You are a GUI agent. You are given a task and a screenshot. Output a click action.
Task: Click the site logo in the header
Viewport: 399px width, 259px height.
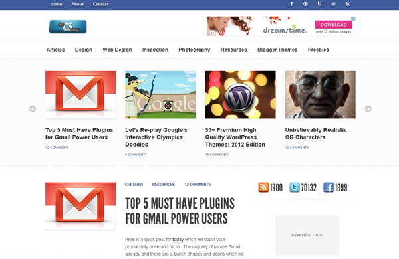[x=68, y=27]
